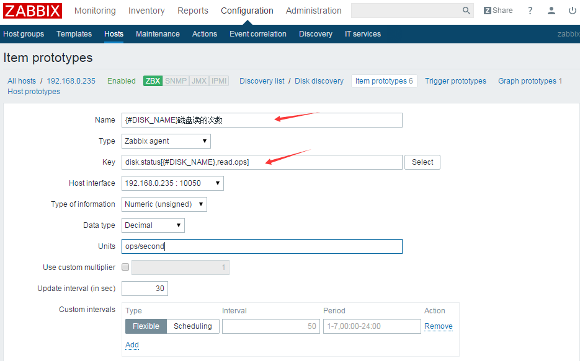Go to Maintenance submenu
This screenshot has width=580, height=361.
pos(158,34)
